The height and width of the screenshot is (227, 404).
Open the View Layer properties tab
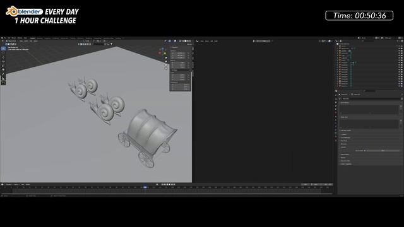click(x=336, y=106)
